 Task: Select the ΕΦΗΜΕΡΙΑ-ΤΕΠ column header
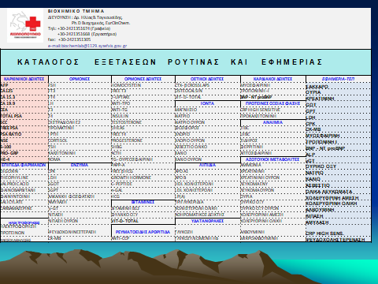(x=338, y=79)
